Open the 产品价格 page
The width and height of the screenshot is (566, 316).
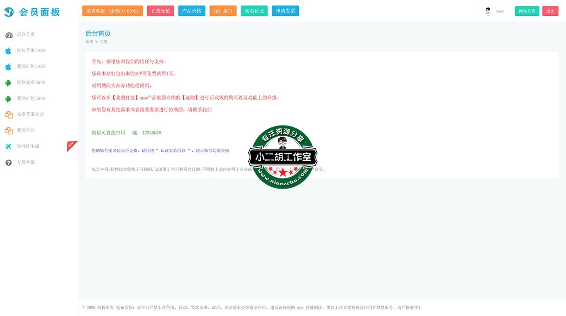point(192,11)
